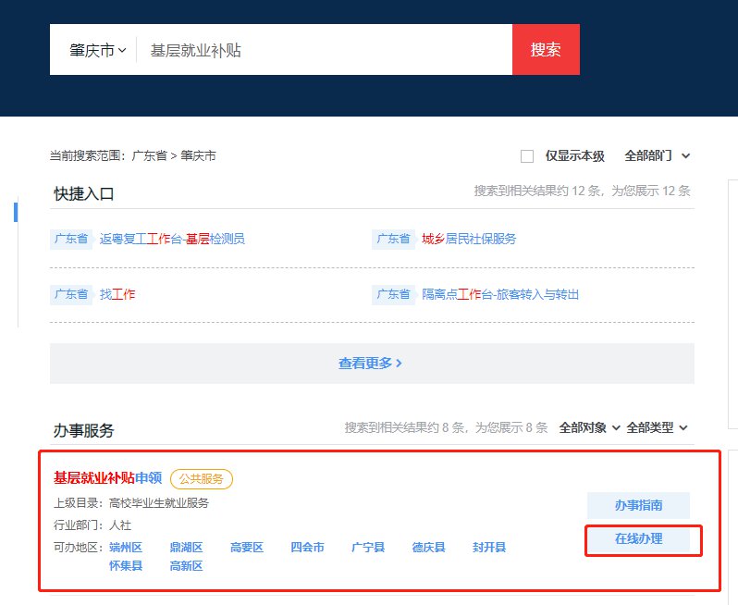Open the 城乡居民社保服务 quick link
738x605 pixels.
[x=469, y=239]
